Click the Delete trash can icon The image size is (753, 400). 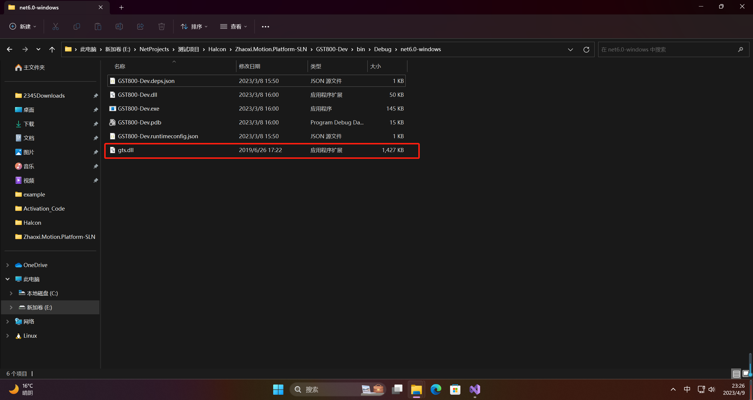click(x=162, y=26)
